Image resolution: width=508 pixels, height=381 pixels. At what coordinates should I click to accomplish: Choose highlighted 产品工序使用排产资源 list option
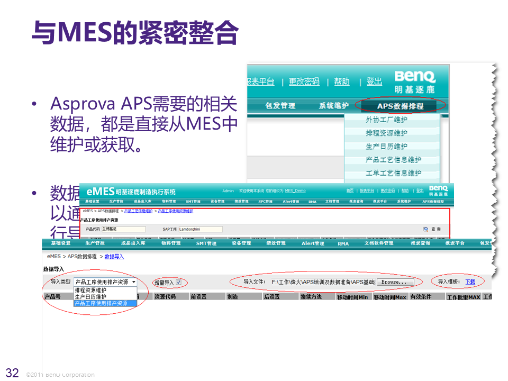point(105,303)
